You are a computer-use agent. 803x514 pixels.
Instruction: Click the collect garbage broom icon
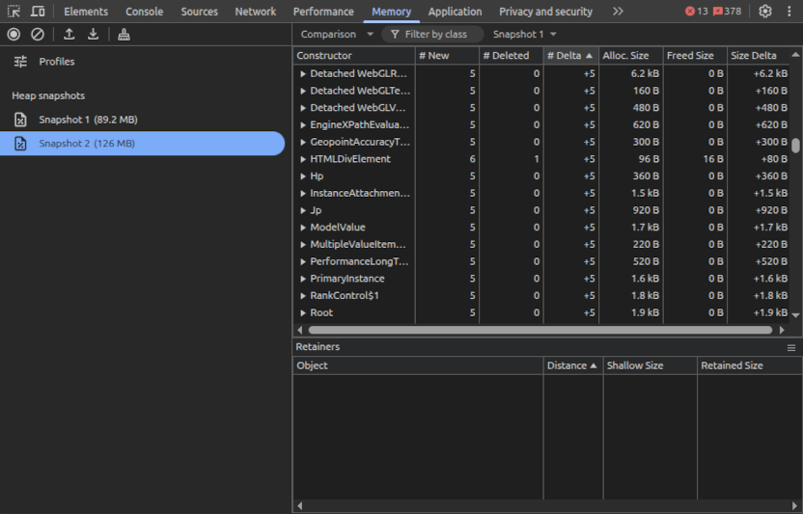pos(124,34)
